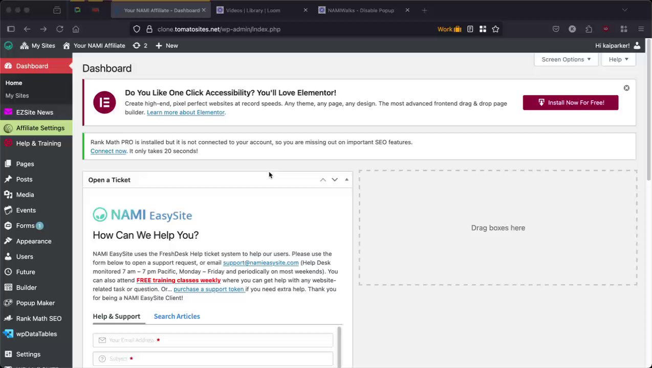Open the reader view icon in address bar
Viewport: 652px width, 368px height.
point(470,29)
